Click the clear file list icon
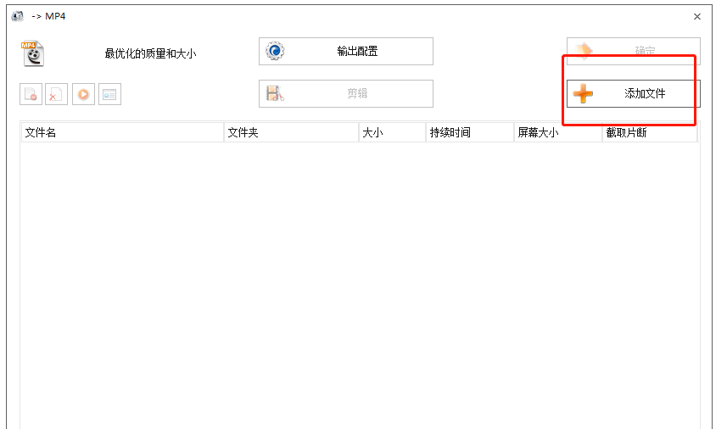This screenshot has width=727, height=429. pyautogui.click(x=56, y=94)
